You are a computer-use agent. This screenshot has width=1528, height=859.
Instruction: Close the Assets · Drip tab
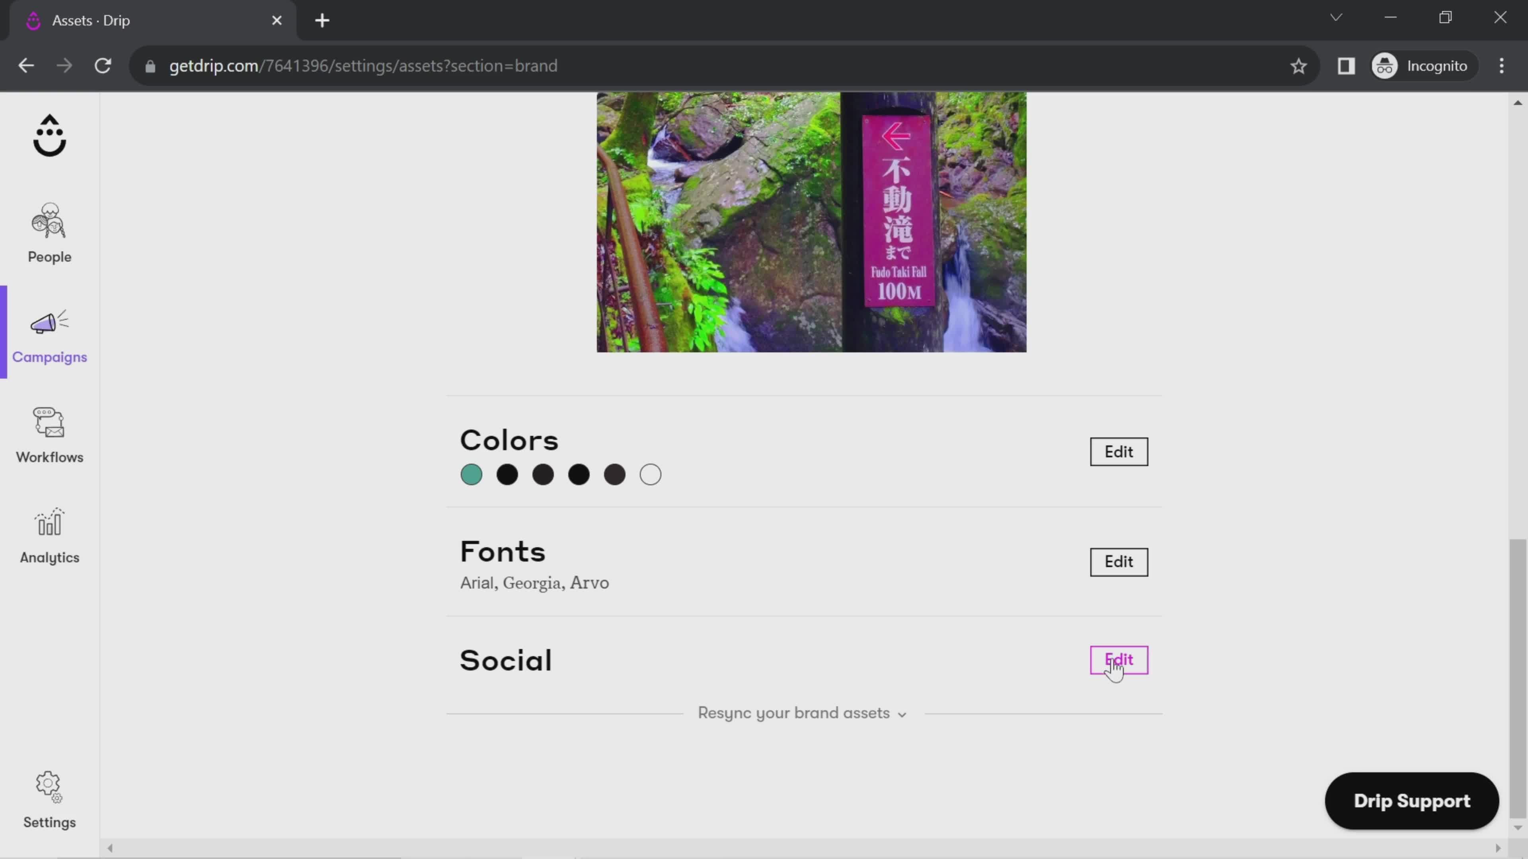(277, 20)
